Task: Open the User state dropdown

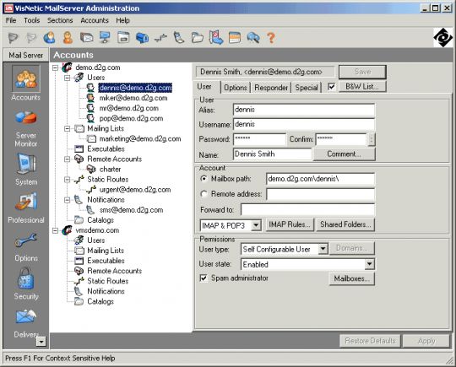Action: pos(369,264)
